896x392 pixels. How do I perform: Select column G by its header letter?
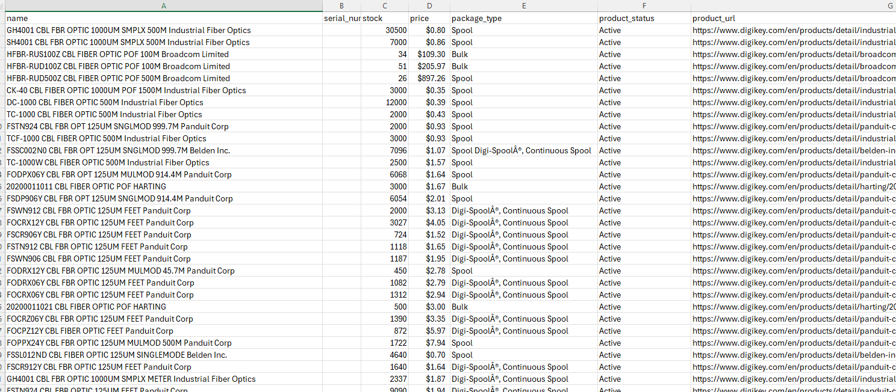889,6
